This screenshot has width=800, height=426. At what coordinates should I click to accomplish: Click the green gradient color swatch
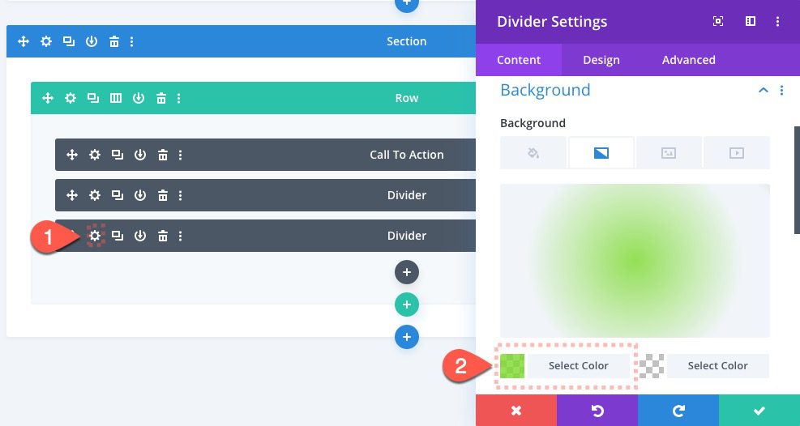click(512, 366)
